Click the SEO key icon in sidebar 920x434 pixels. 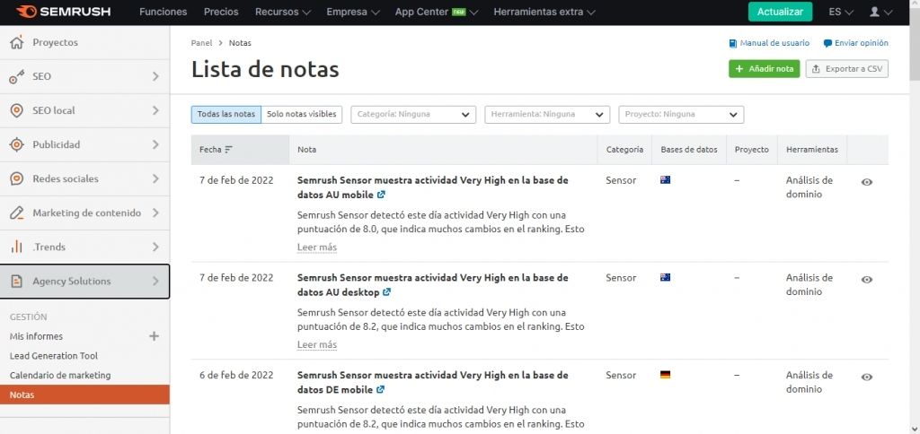(17, 76)
